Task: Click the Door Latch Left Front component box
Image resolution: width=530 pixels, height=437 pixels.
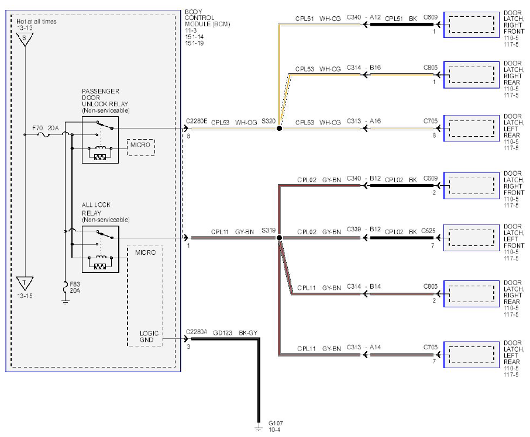Action: click(471, 238)
